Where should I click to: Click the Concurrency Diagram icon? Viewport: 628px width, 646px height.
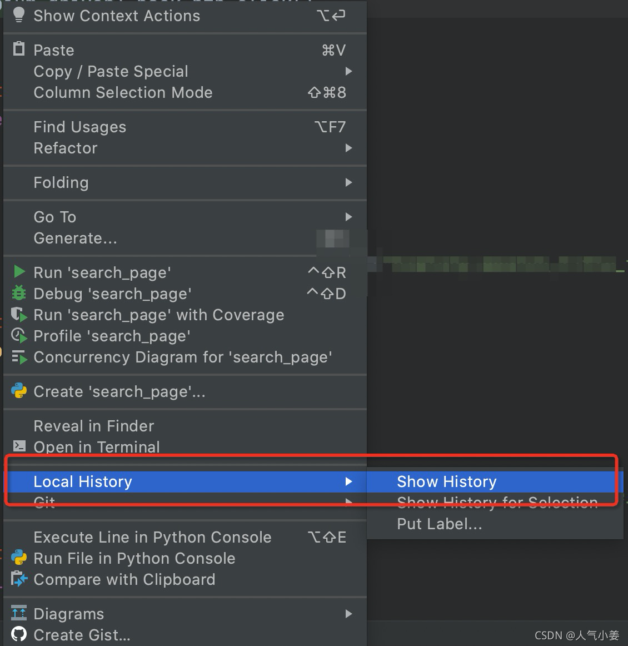pos(18,357)
